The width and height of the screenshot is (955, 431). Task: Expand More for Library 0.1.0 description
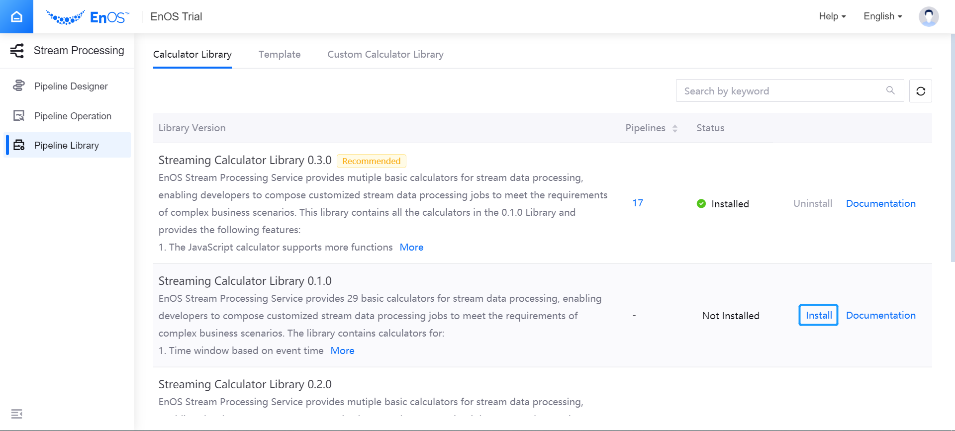[x=342, y=350]
